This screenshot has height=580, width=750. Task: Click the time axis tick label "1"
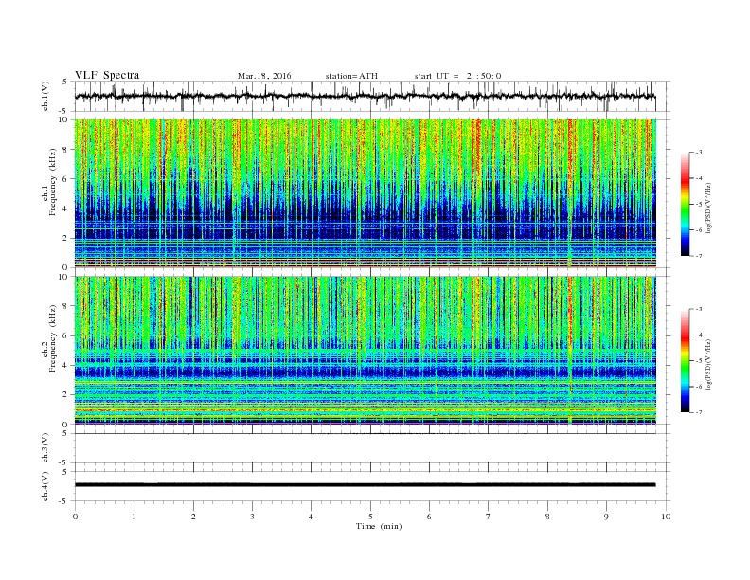point(134,517)
